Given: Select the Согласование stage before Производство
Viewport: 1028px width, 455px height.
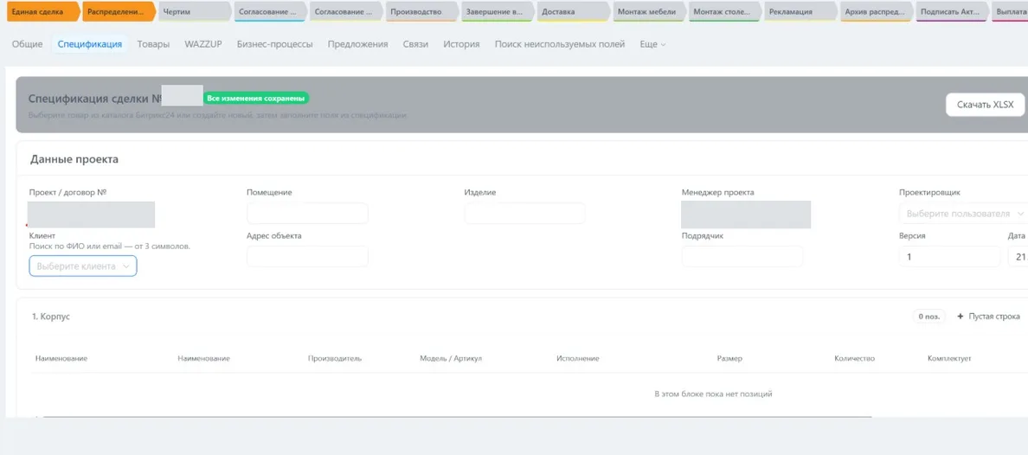Looking at the screenshot, I should 346,12.
